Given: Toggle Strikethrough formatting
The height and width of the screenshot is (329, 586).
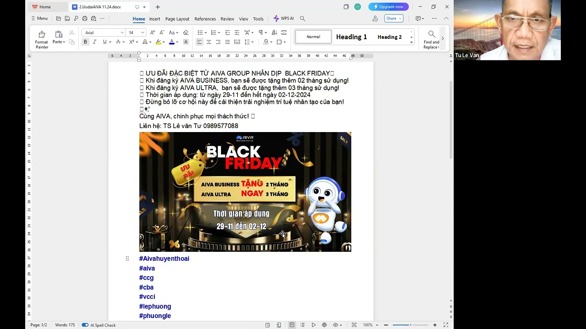Looking at the screenshot, I should tap(118, 42).
